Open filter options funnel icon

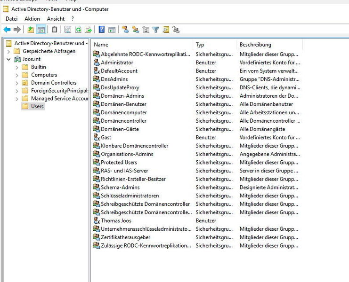156,30
